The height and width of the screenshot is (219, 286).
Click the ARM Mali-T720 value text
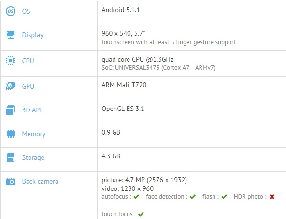124,85
